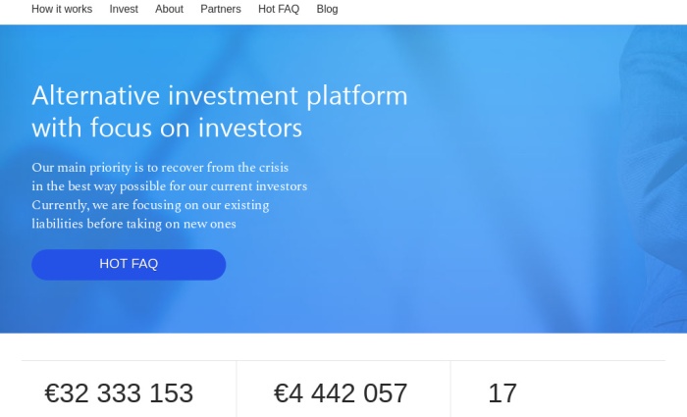Image resolution: width=687 pixels, height=417 pixels.
Task: Click the headline line 'Alternative investment platform'
Action: 220,95
